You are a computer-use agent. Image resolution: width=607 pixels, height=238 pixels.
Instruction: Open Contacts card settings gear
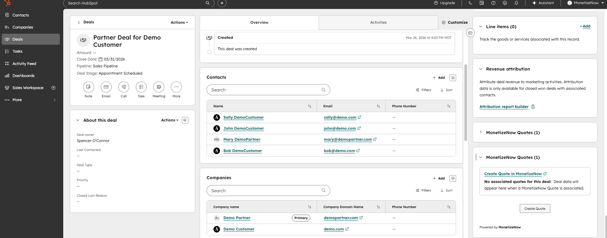point(453,78)
